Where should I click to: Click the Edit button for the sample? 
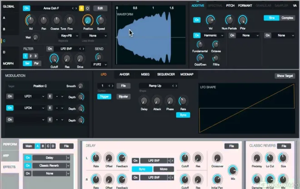coord(100,8)
